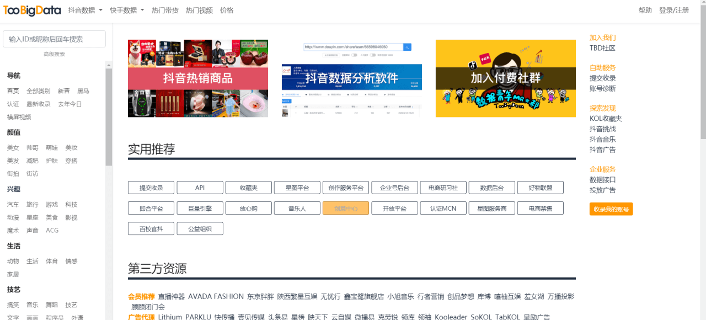Click 登录/注册 to sign in

point(674,10)
